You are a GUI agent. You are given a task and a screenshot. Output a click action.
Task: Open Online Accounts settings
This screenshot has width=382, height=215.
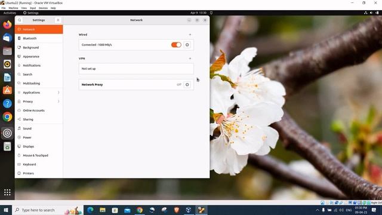click(39, 110)
